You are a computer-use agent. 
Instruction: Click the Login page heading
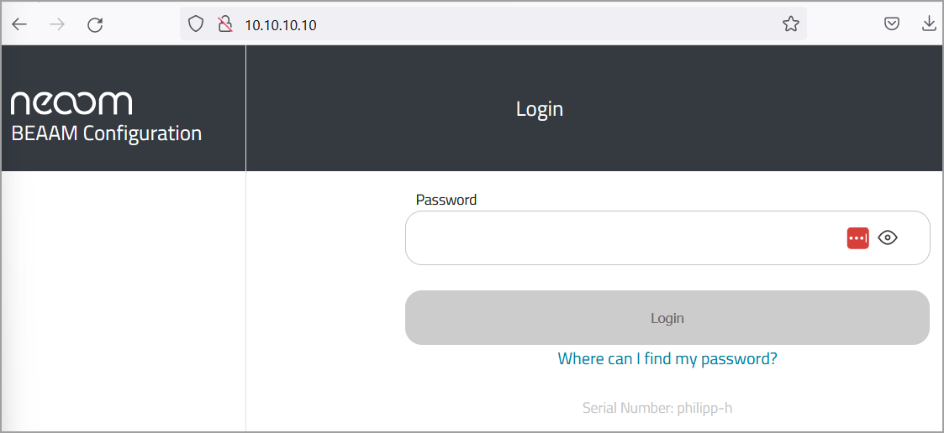[x=540, y=109]
